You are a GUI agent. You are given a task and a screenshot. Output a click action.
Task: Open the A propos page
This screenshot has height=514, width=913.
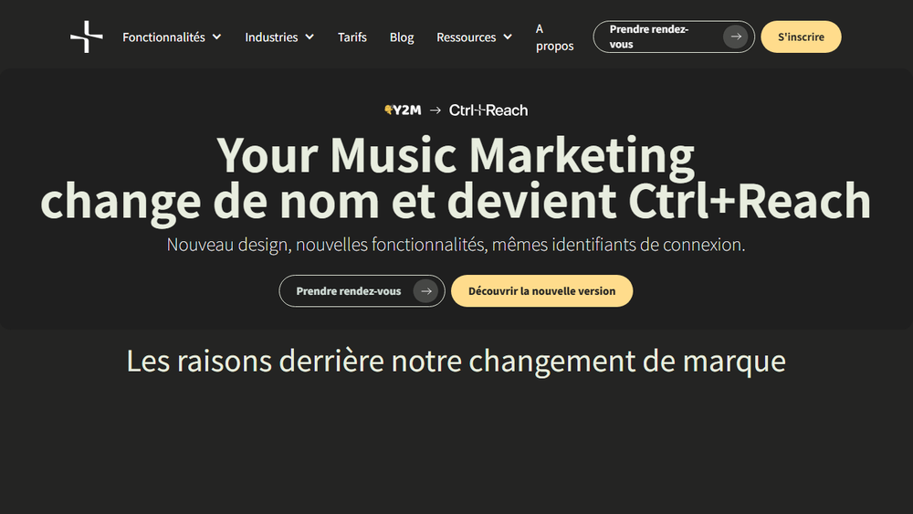(x=554, y=37)
